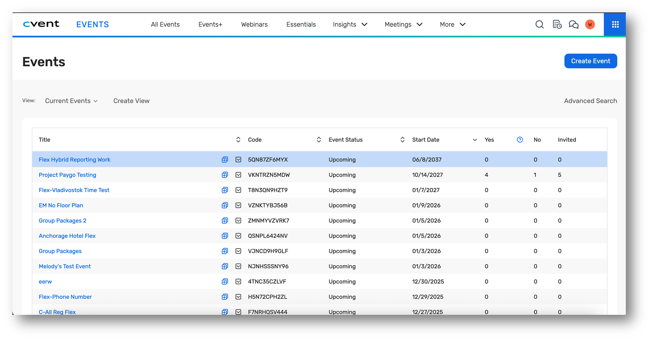651x340 pixels.
Task: Open the Advanced Search link
Action: tap(590, 101)
